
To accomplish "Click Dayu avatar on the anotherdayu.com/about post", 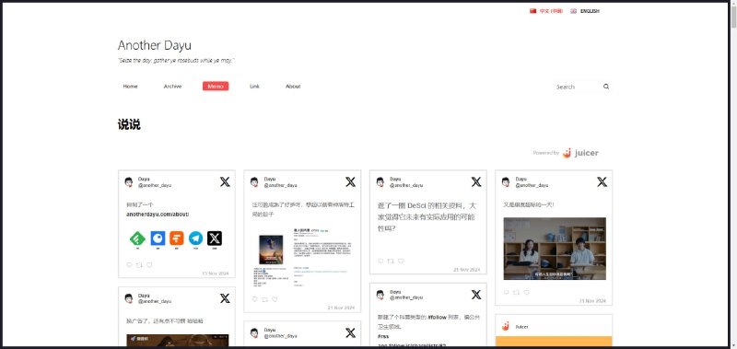I will coord(129,181).
